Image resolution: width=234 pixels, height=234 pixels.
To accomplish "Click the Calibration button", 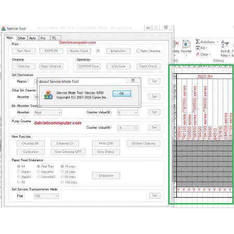I will (31, 152).
